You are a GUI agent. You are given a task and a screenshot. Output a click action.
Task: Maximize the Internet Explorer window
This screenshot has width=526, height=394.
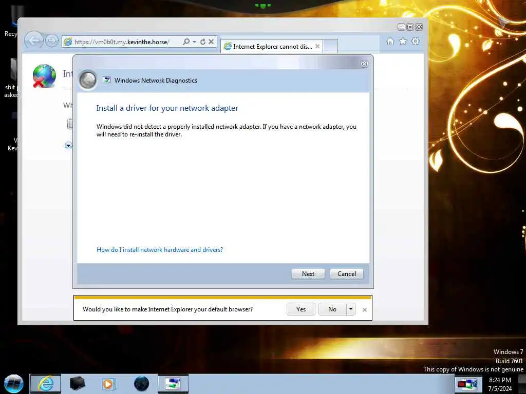(x=410, y=27)
